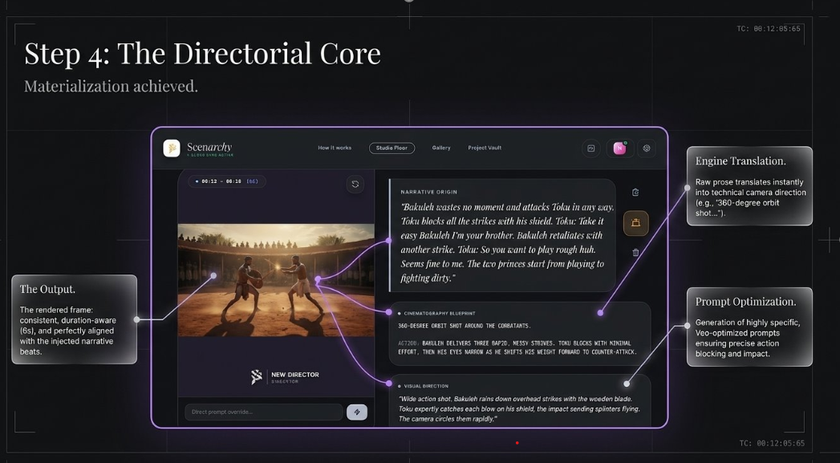Screen dimensions: 840x463
Task: Click the Scenarchy brand name
Action: pyautogui.click(x=209, y=147)
